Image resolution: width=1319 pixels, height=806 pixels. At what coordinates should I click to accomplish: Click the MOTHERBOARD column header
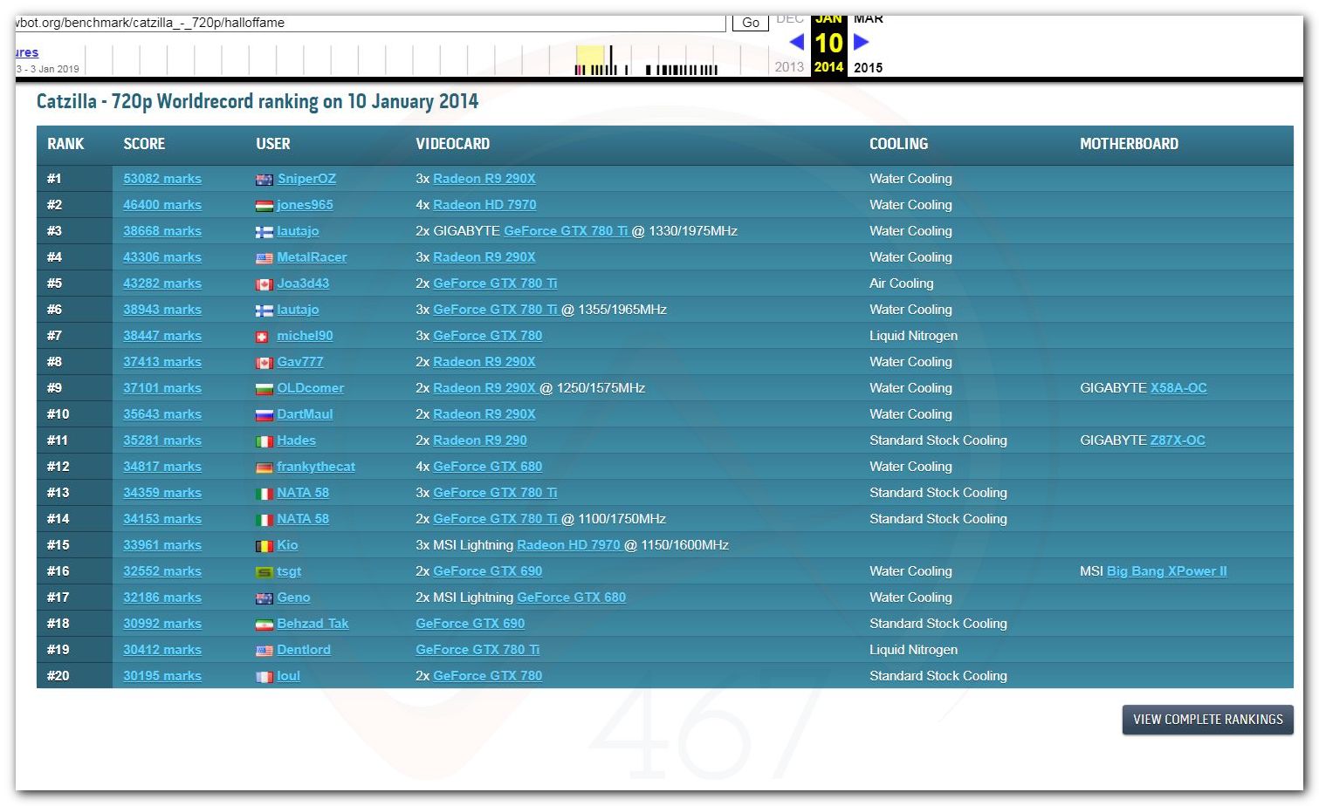1129,144
